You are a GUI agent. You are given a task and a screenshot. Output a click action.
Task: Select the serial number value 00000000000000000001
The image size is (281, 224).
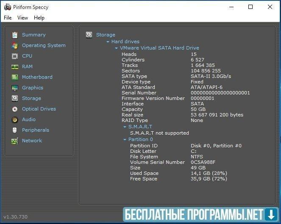tap(220, 93)
